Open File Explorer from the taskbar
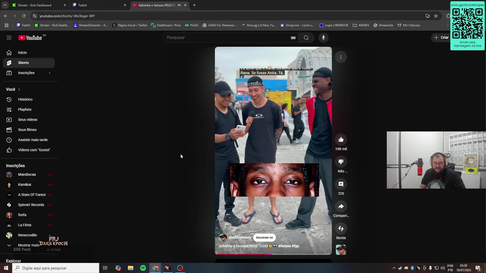Image resolution: width=486 pixels, height=273 pixels. click(x=130, y=268)
